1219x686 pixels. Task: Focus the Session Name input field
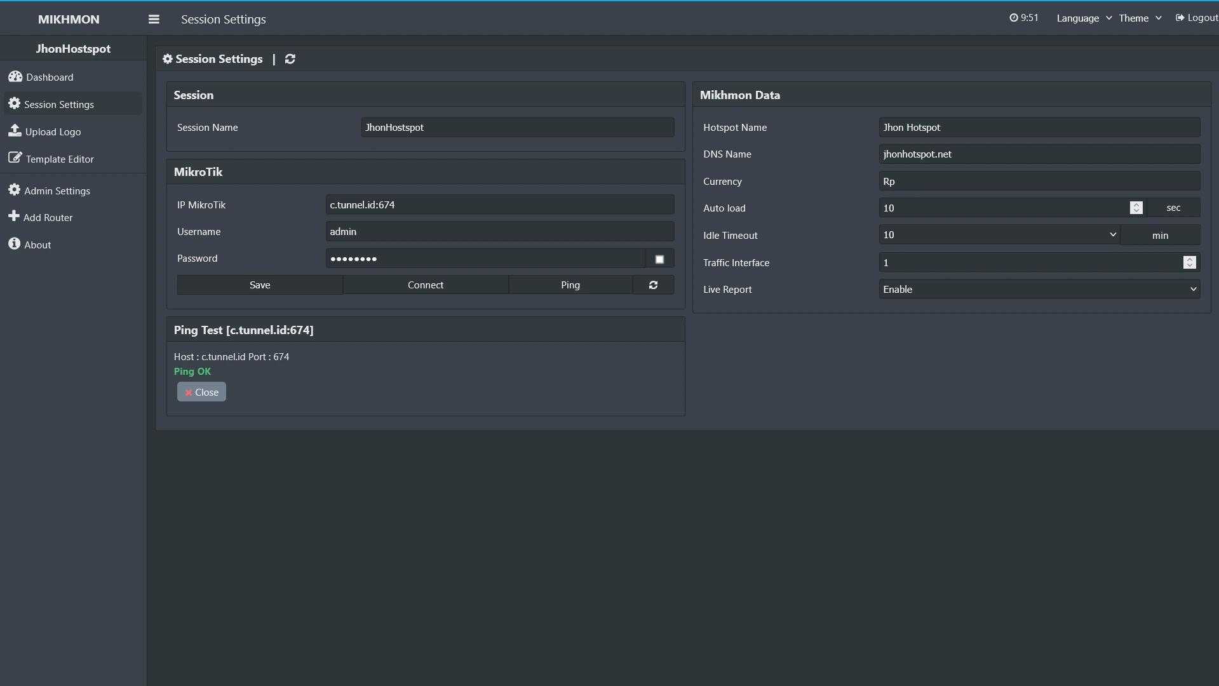coord(518,127)
